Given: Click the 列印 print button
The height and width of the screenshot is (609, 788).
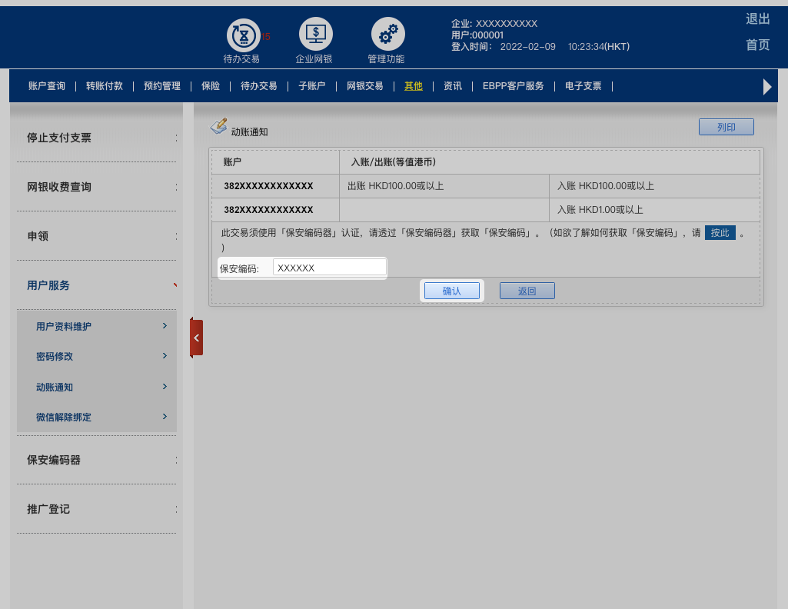Looking at the screenshot, I should 726,127.
